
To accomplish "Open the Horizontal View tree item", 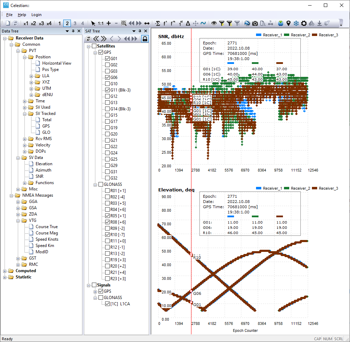I will (57, 63).
